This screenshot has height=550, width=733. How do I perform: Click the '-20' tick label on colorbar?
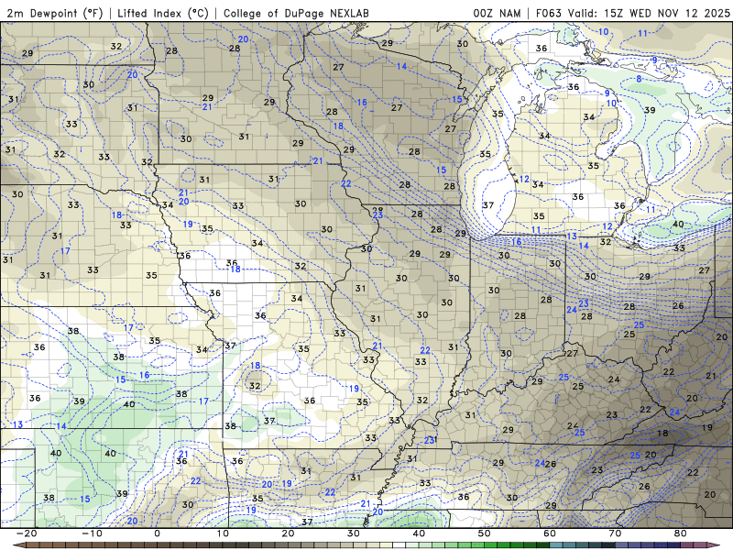27,533
